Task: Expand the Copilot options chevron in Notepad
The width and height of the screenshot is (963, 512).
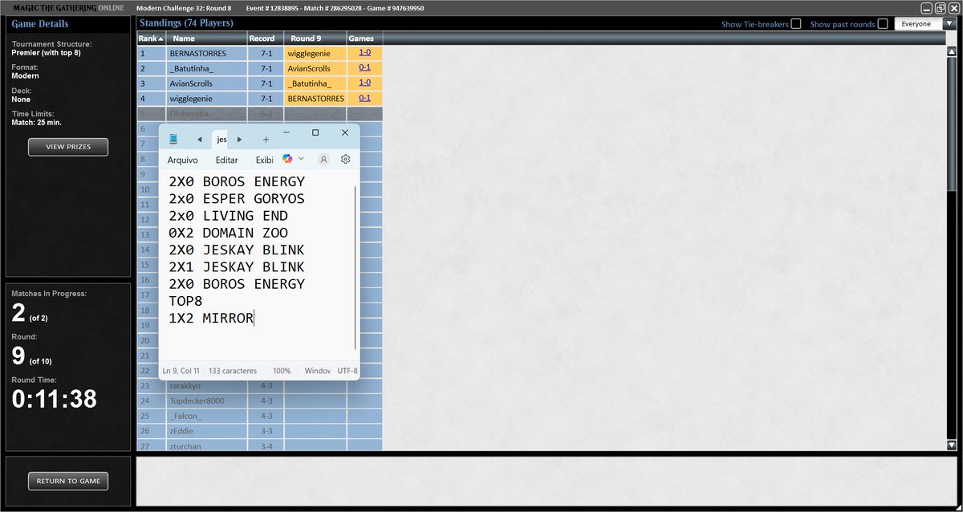Action: point(301,159)
